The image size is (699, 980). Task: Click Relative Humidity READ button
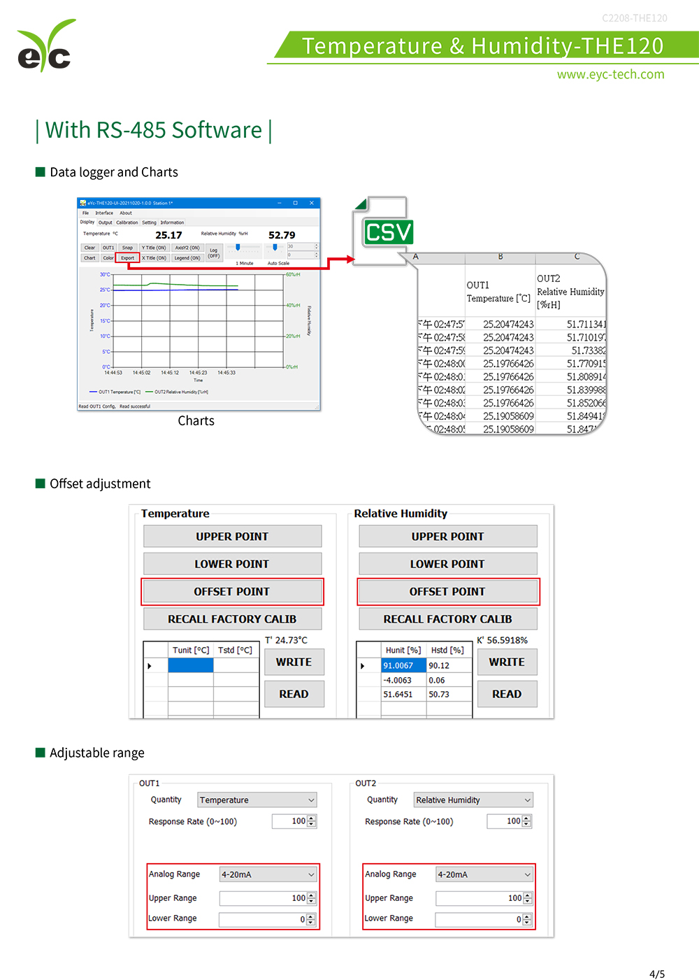(507, 694)
